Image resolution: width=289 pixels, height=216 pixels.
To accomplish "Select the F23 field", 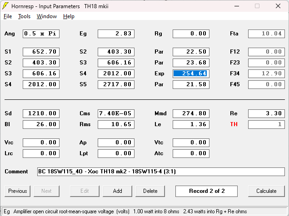I will coord(266,63).
